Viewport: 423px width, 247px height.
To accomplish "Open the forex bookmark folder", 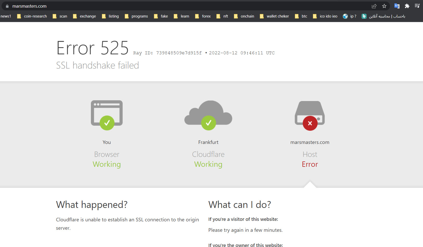I will [203, 16].
